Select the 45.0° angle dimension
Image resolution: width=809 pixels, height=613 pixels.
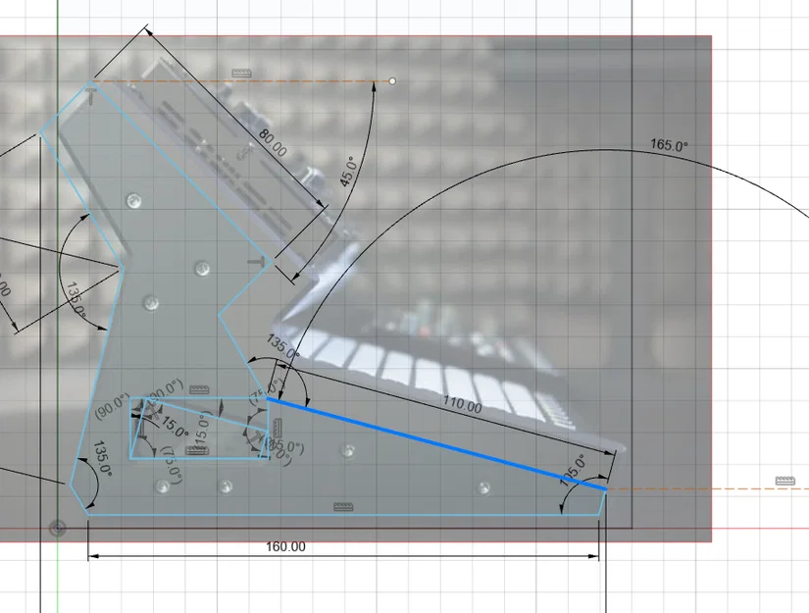pos(348,172)
